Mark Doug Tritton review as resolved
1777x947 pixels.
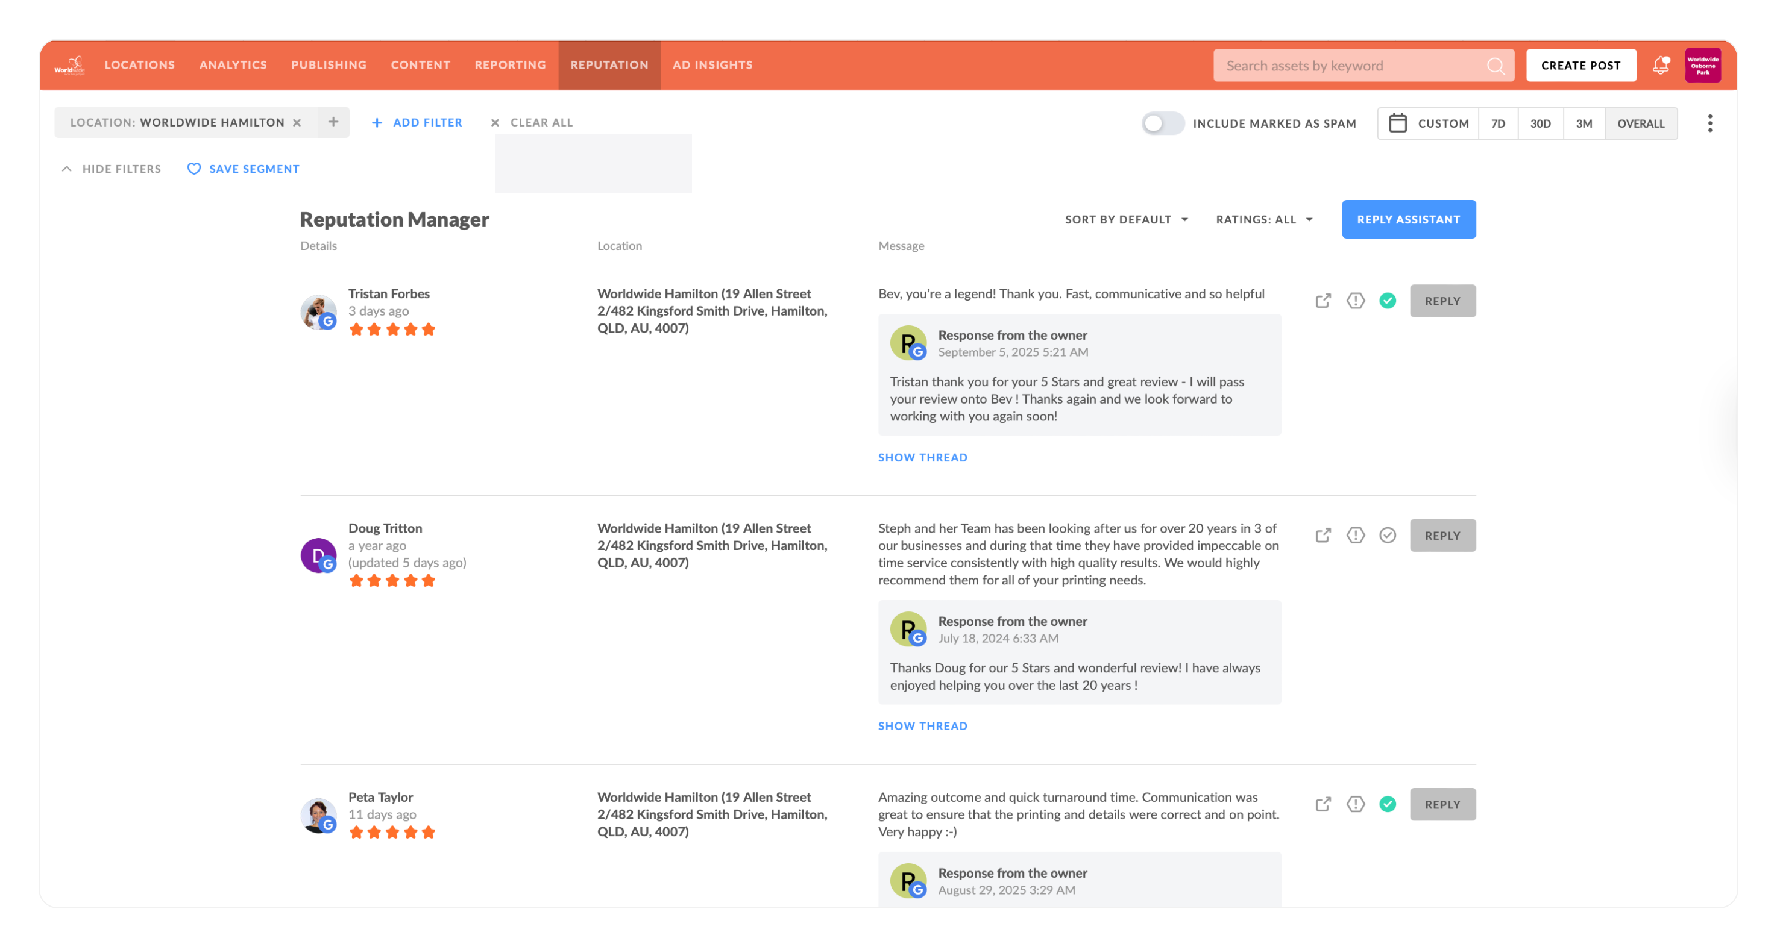coord(1387,536)
